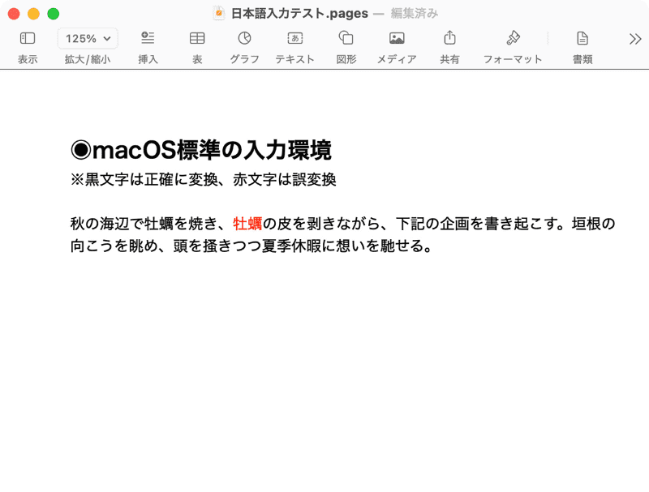The width and height of the screenshot is (649, 492).
Task: Close the window with red button
Action: tap(14, 14)
